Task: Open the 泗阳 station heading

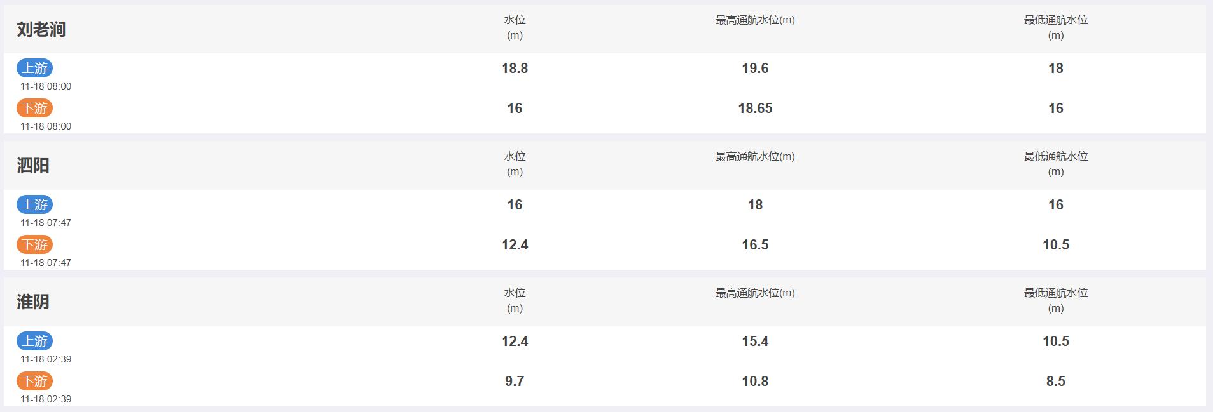Action: [x=33, y=166]
